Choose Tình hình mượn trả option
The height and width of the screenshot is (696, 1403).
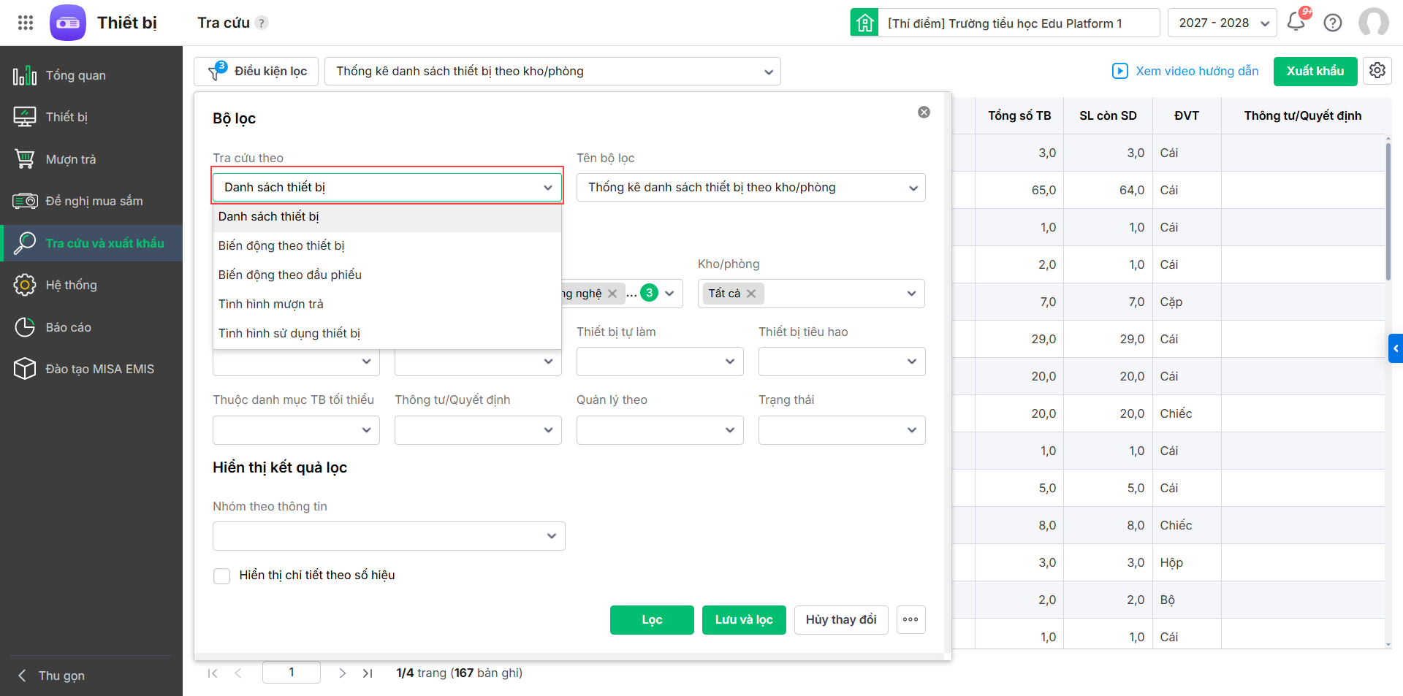pos(271,304)
